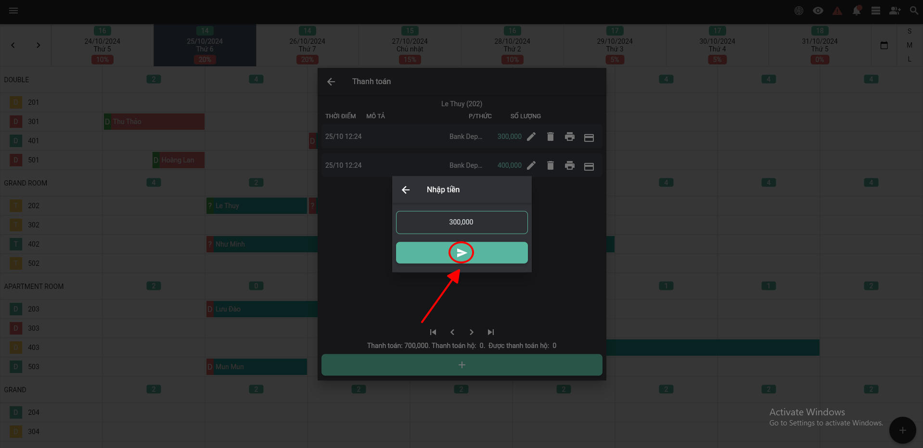Open Lưu Đào booking in room 203
Viewport: 923px width, 448px height.
(x=262, y=309)
